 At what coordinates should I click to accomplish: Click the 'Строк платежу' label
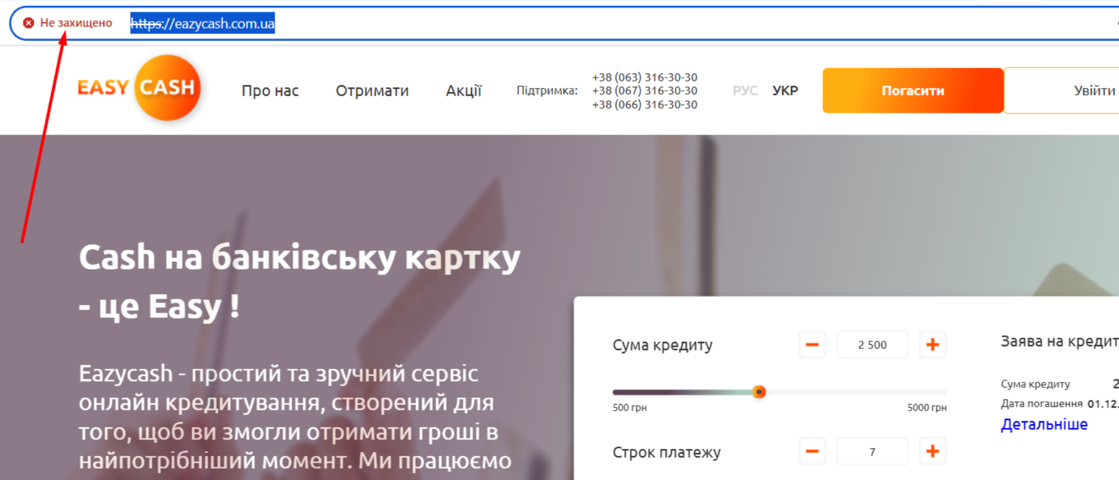point(667,453)
